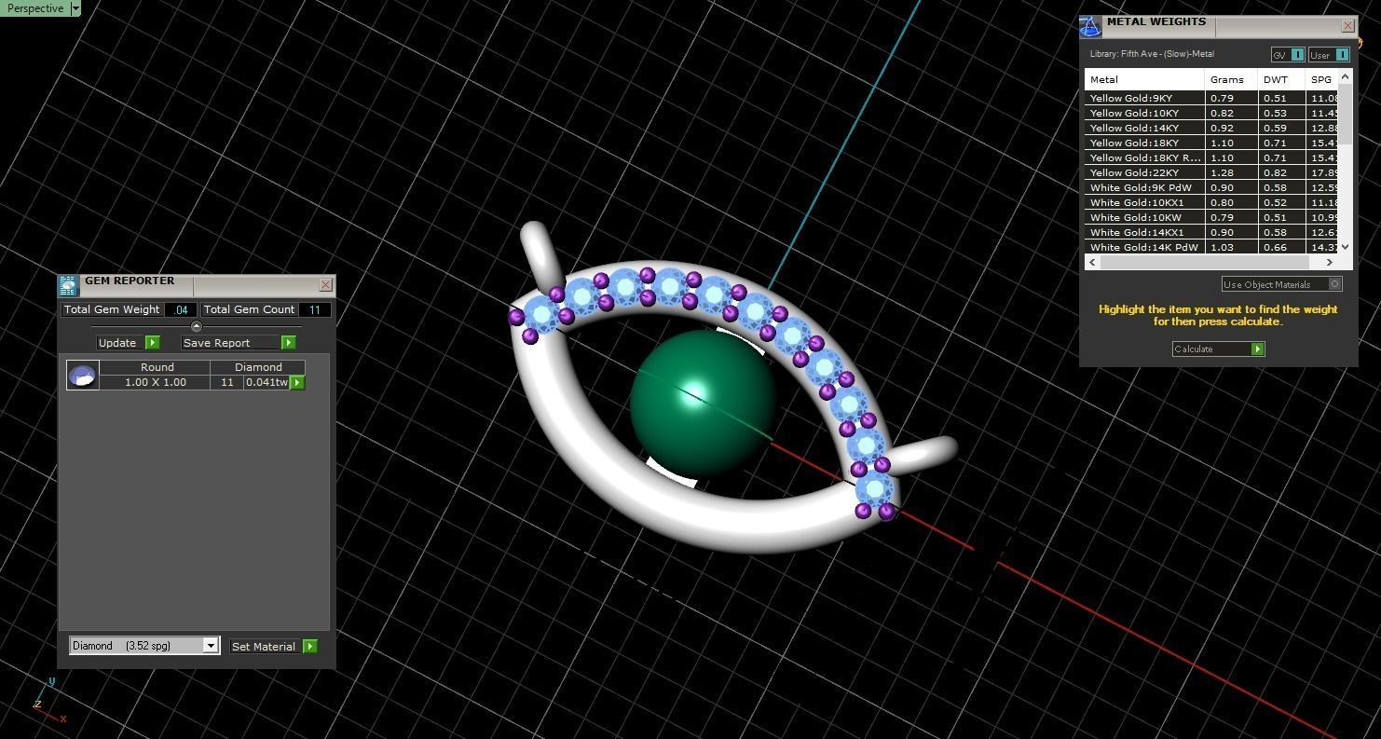Select the Yellow Gold:10KY row
Screen dimensions: 1381x739
point(1211,113)
